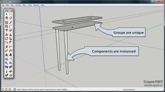This screenshot has width=165, height=92.
Task: Go to Next camera view
Action: pos(11,67)
